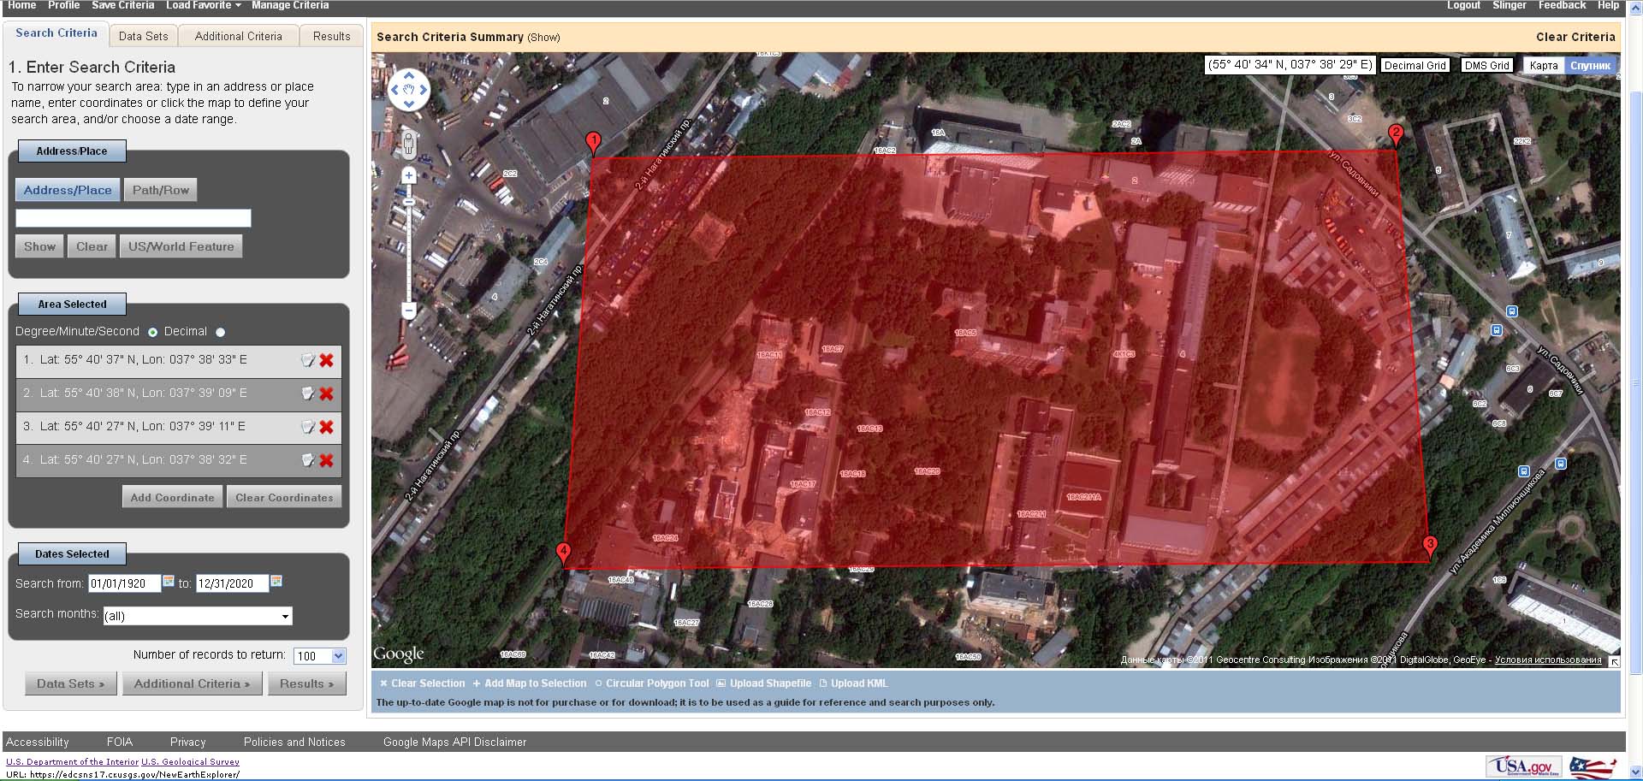The height and width of the screenshot is (781, 1643).
Task: Click inside the Address/Place text field
Action: 133,218
